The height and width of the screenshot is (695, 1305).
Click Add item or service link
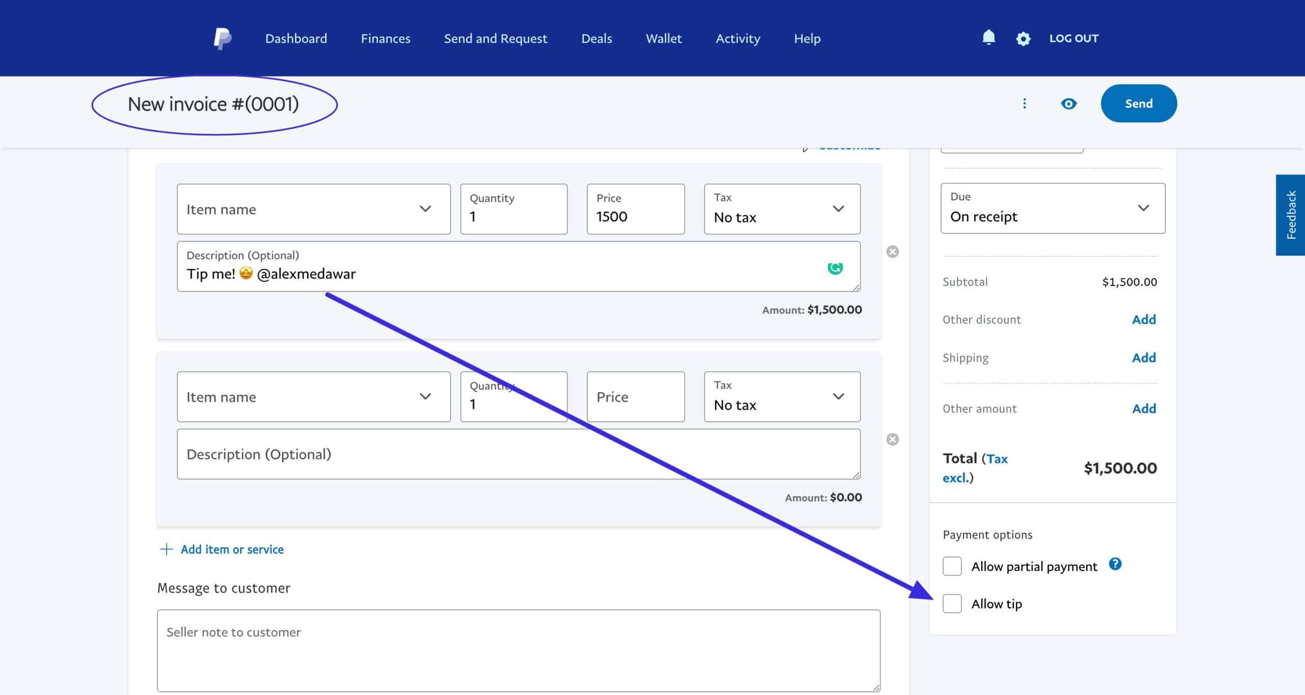pyautogui.click(x=232, y=549)
